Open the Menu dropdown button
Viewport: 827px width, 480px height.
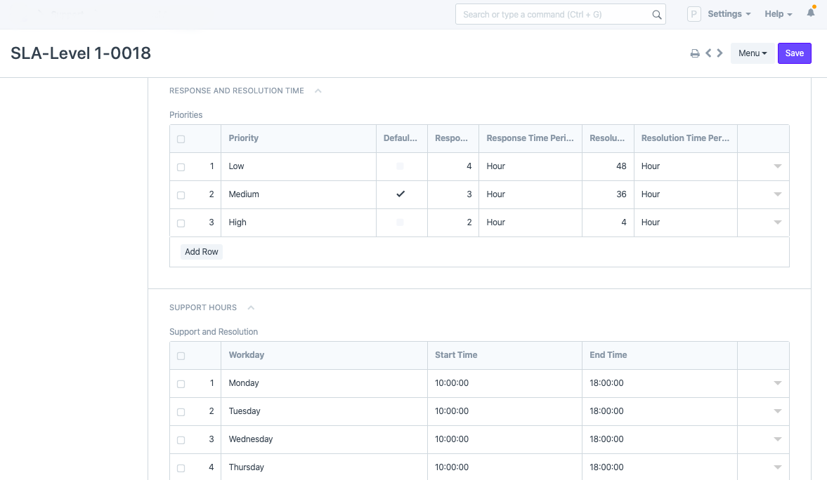tap(752, 53)
